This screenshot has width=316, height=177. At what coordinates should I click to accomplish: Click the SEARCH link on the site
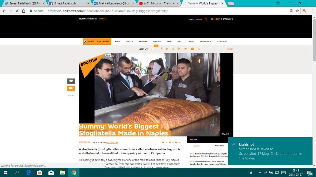230,49
